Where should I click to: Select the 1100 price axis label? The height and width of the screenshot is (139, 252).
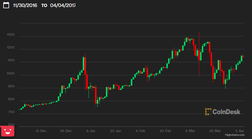point(11,60)
